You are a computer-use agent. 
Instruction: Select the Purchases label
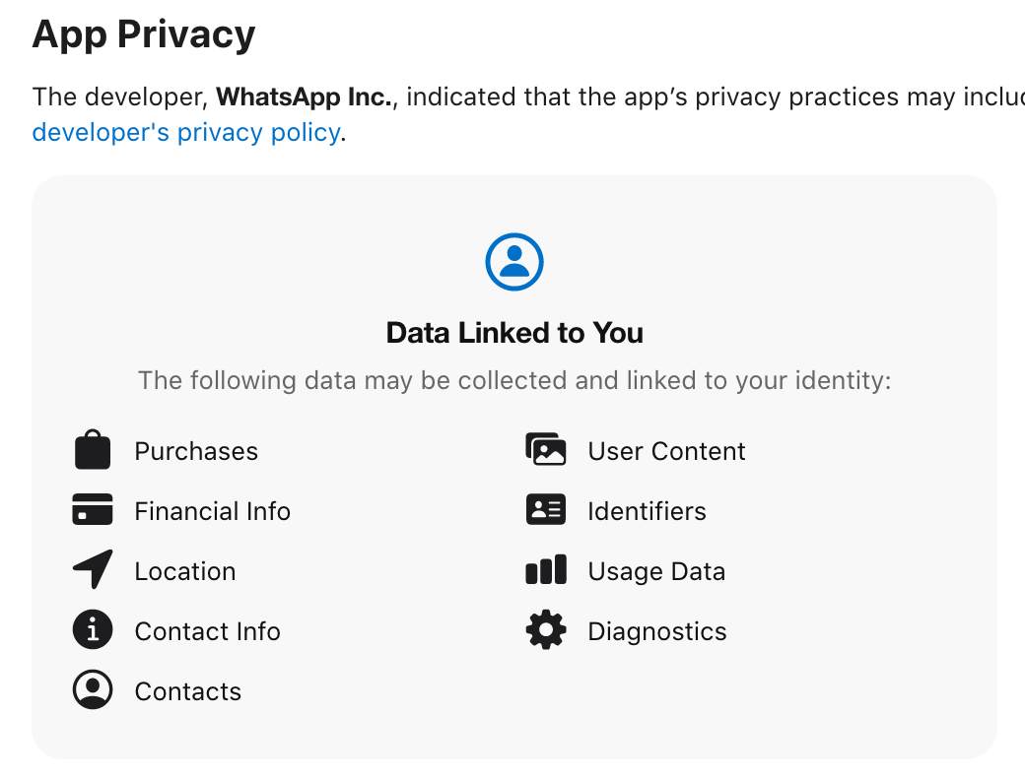point(196,451)
